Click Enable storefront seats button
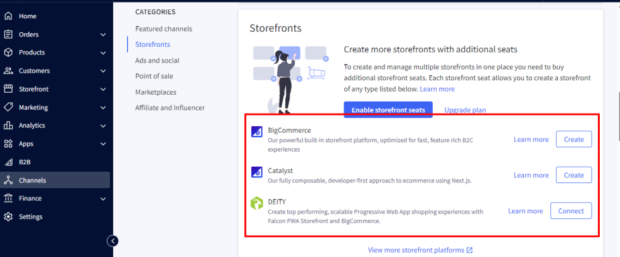 tap(388, 110)
